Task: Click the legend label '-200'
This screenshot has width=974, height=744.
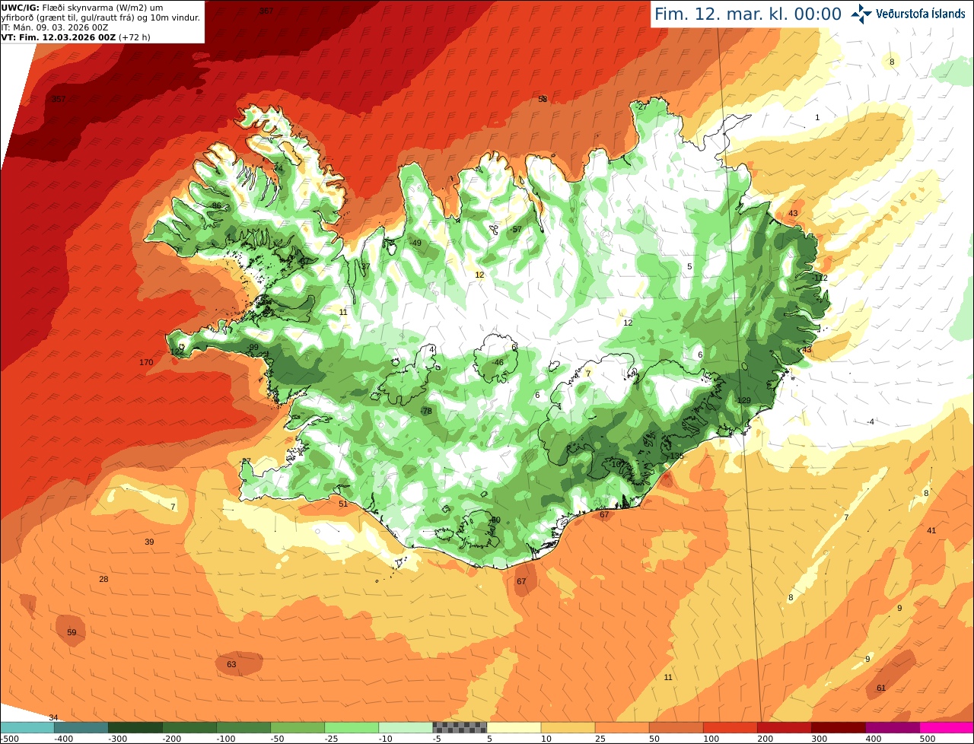Action: (172, 739)
